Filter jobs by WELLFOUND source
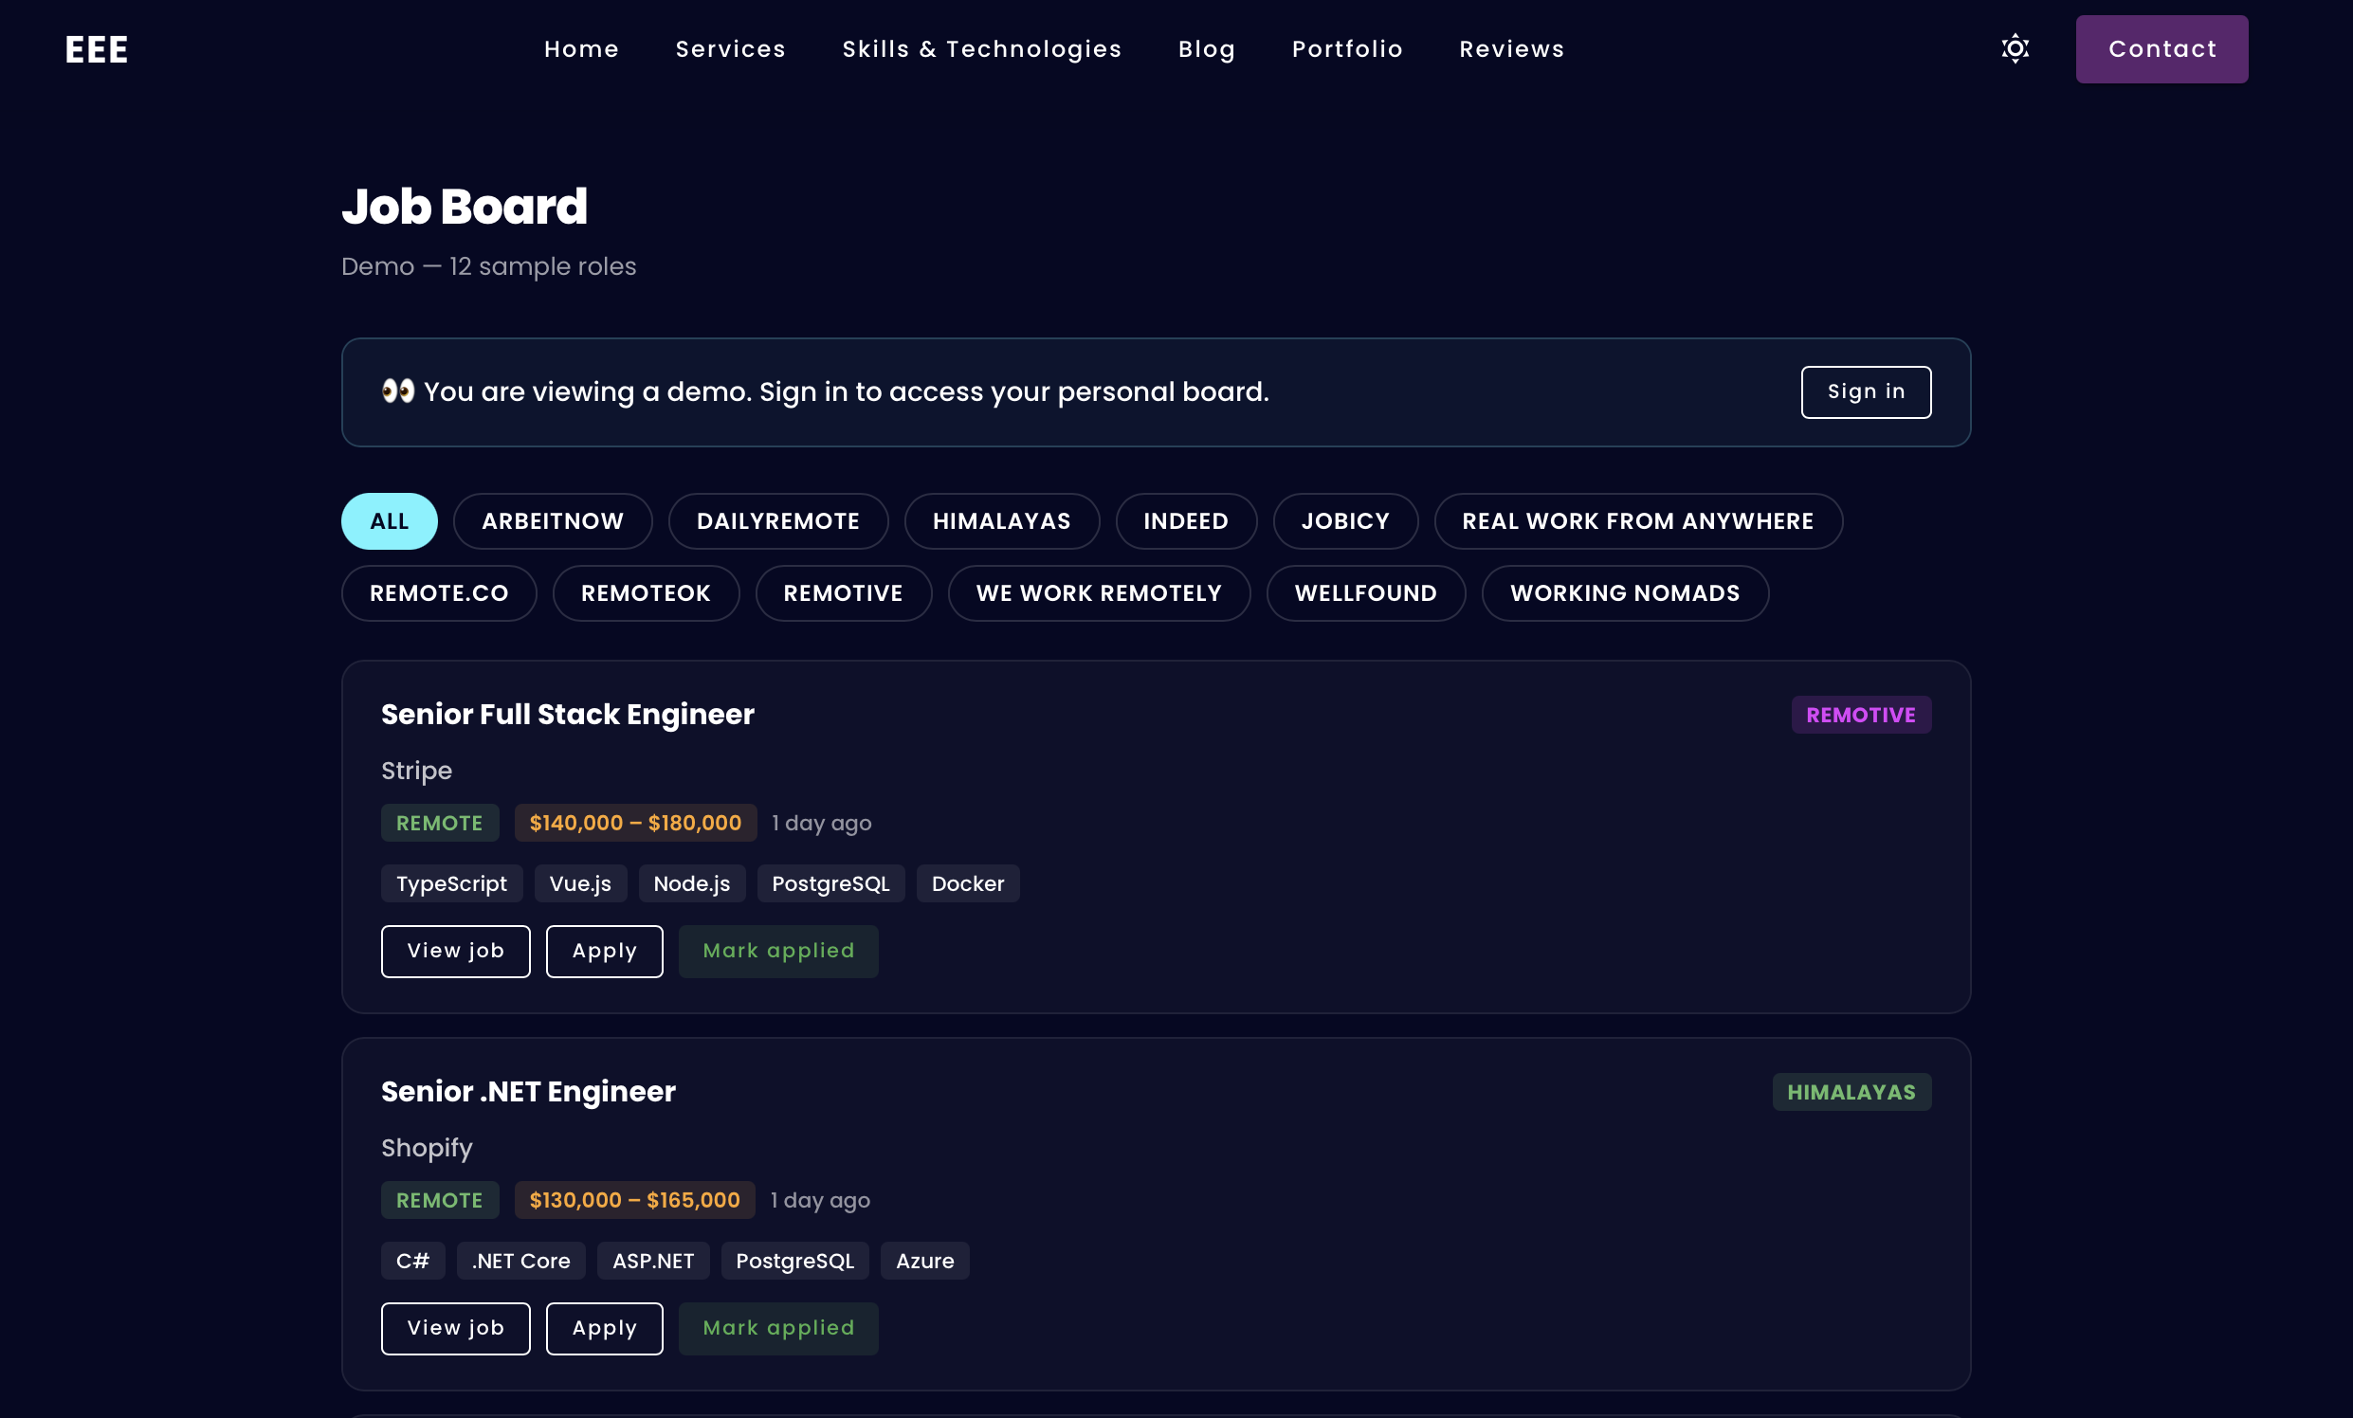Screen dimensions: 2353x1418 pyautogui.click(x=1364, y=593)
